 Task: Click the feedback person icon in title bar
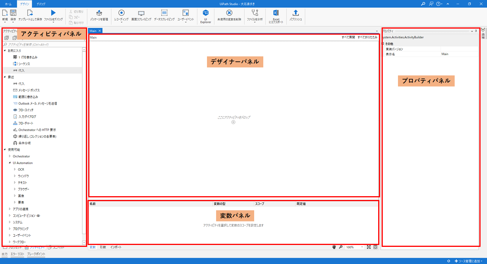431,3
